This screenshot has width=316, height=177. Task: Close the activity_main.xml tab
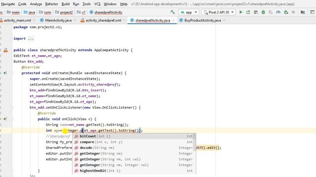coord(34,20)
